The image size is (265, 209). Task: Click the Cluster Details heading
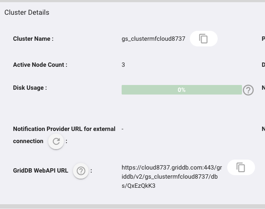pyautogui.click(x=27, y=13)
